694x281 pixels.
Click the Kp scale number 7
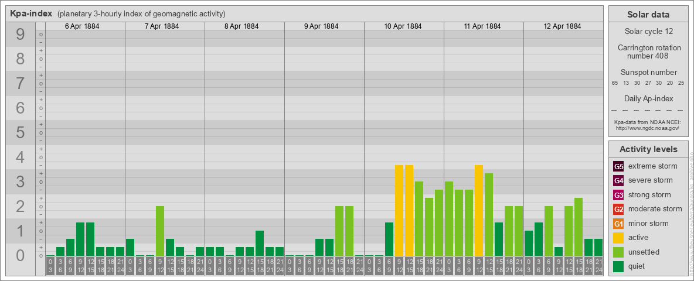[21, 84]
